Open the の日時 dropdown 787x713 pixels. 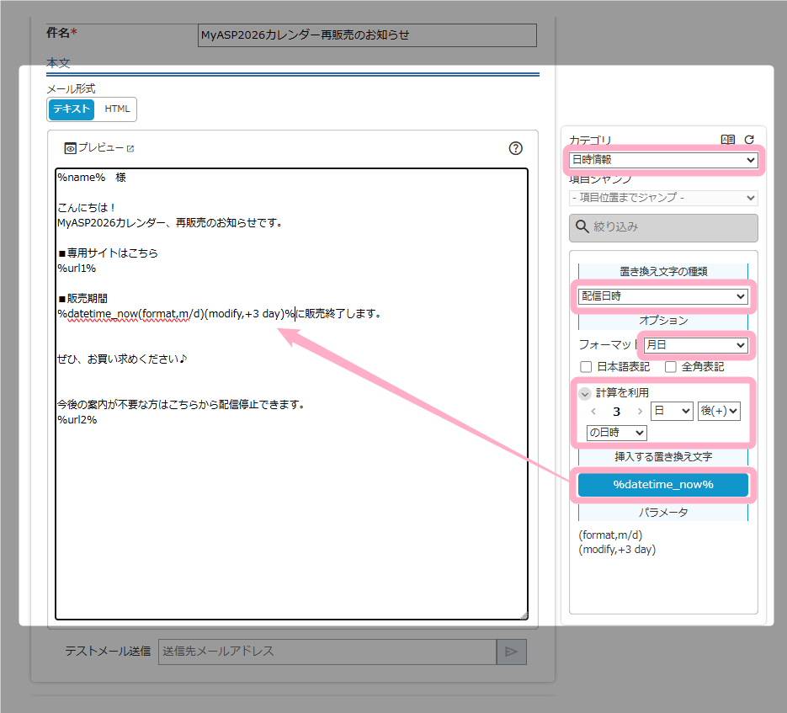pos(616,432)
